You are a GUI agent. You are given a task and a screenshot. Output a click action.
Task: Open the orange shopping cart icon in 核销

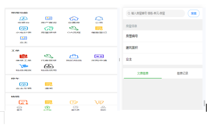(99, 102)
